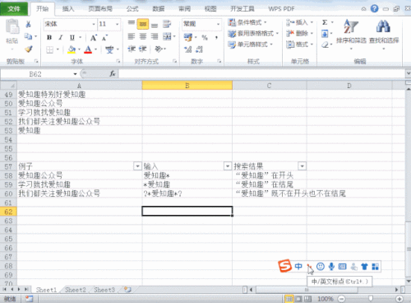Open the cell borders icon
The width and height of the screenshot is (411, 303).
click(49, 49)
